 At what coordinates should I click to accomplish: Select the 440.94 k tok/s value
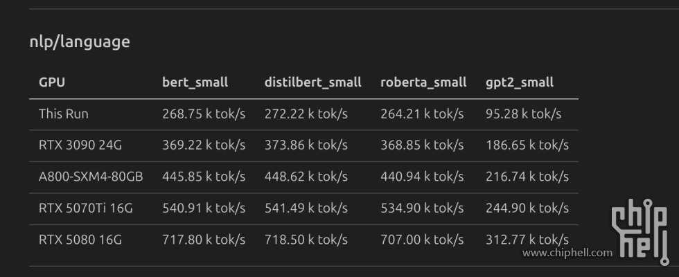click(x=422, y=177)
